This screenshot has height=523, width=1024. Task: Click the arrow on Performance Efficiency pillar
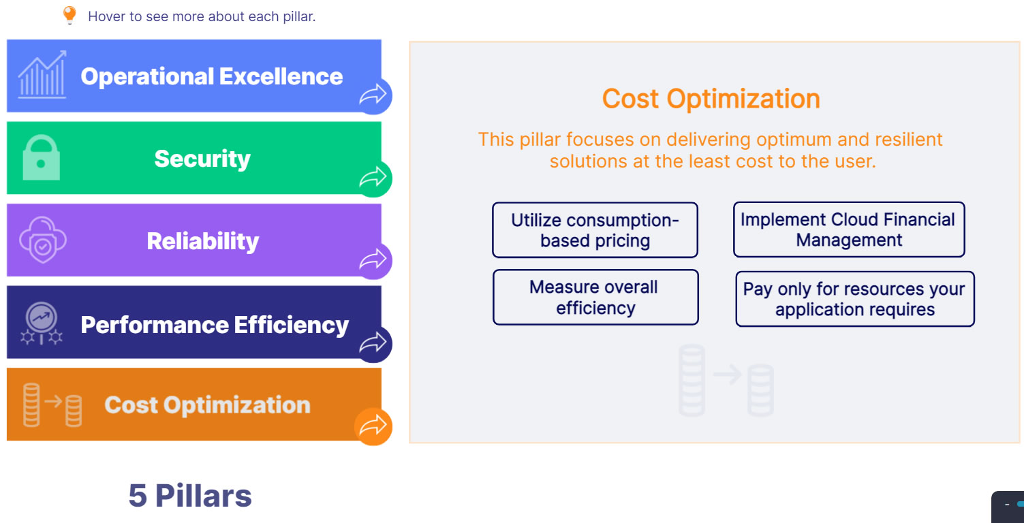pyautogui.click(x=373, y=343)
